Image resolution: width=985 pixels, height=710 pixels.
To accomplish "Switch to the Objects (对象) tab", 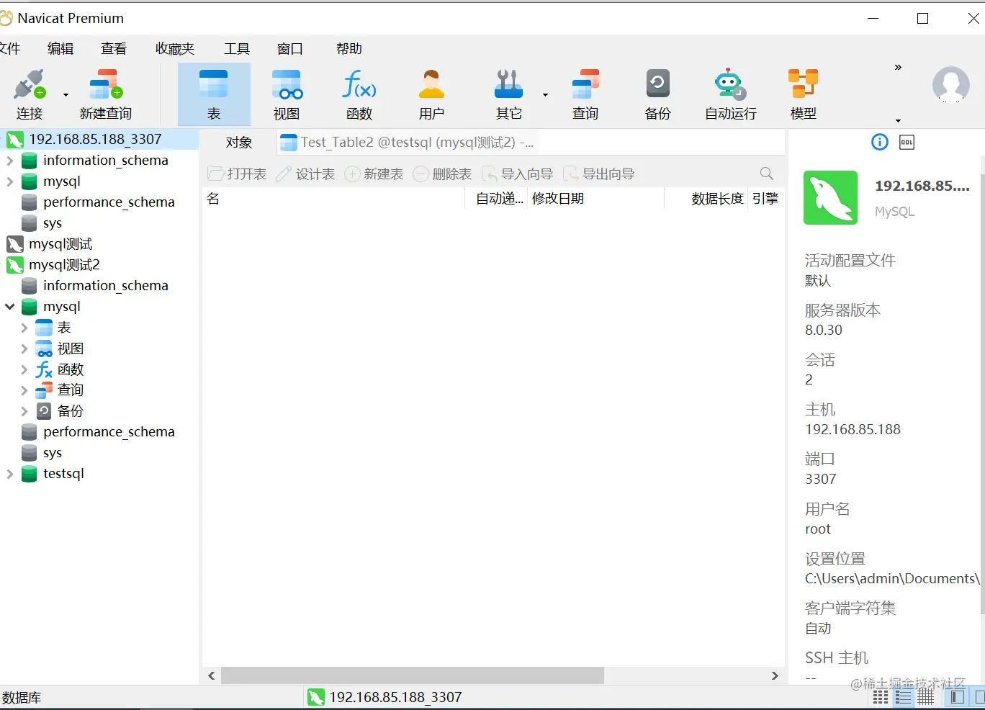I will click(x=239, y=143).
